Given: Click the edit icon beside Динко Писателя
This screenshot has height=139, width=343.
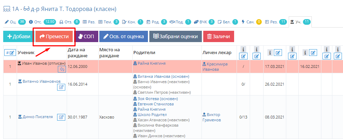Looking at the screenshot, I should click(x=61, y=117).
